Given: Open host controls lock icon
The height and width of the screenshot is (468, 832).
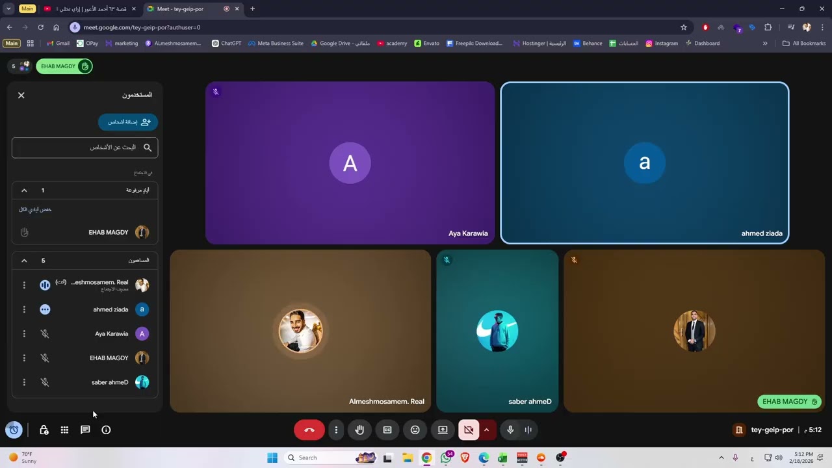Looking at the screenshot, I should coord(44,430).
